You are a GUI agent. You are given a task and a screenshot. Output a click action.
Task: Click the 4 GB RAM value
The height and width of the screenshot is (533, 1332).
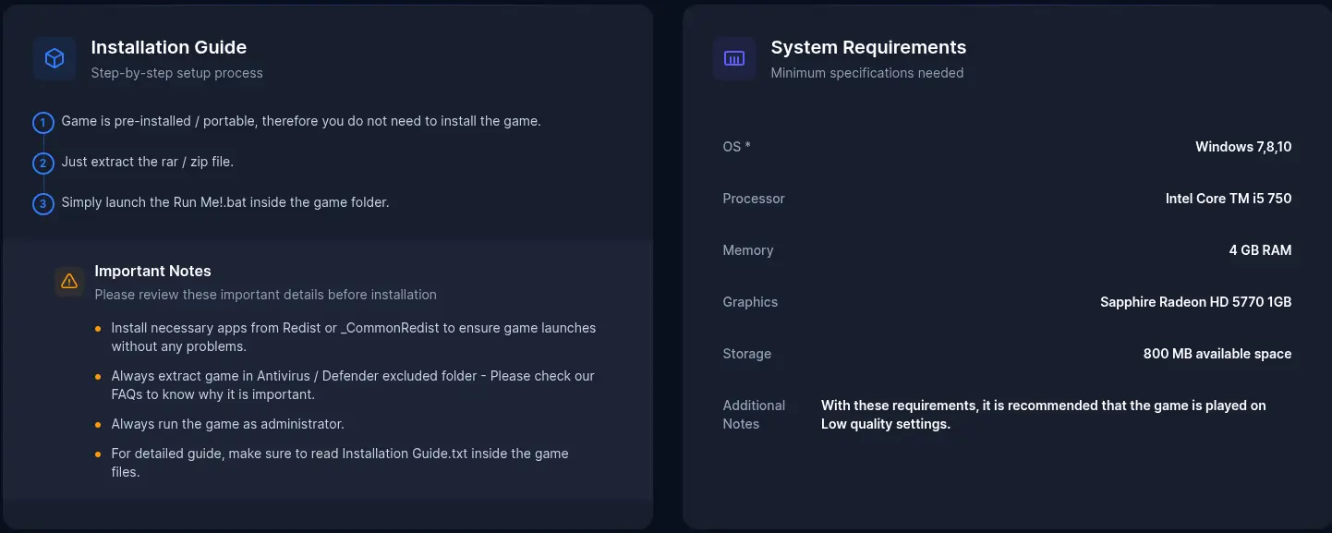(1260, 250)
